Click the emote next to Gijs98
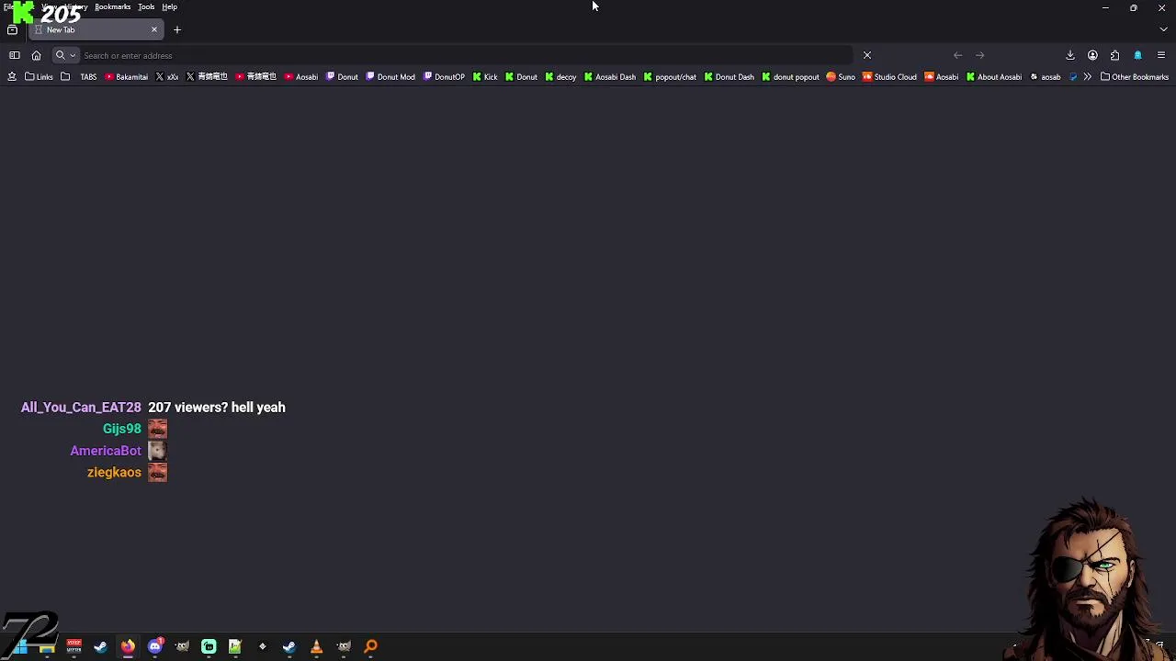 coord(157,429)
